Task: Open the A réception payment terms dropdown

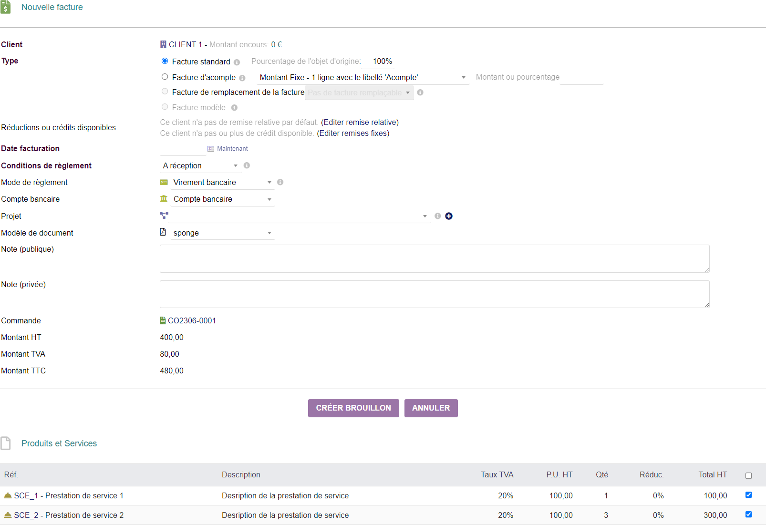Action: pos(200,165)
